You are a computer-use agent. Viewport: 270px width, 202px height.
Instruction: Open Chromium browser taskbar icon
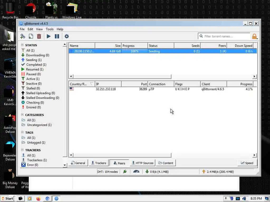click(x=47, y=199)
